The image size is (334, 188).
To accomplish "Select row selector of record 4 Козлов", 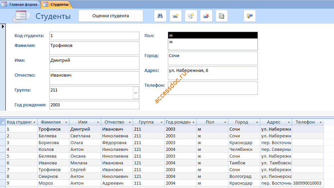I will (x=3, y=149).
